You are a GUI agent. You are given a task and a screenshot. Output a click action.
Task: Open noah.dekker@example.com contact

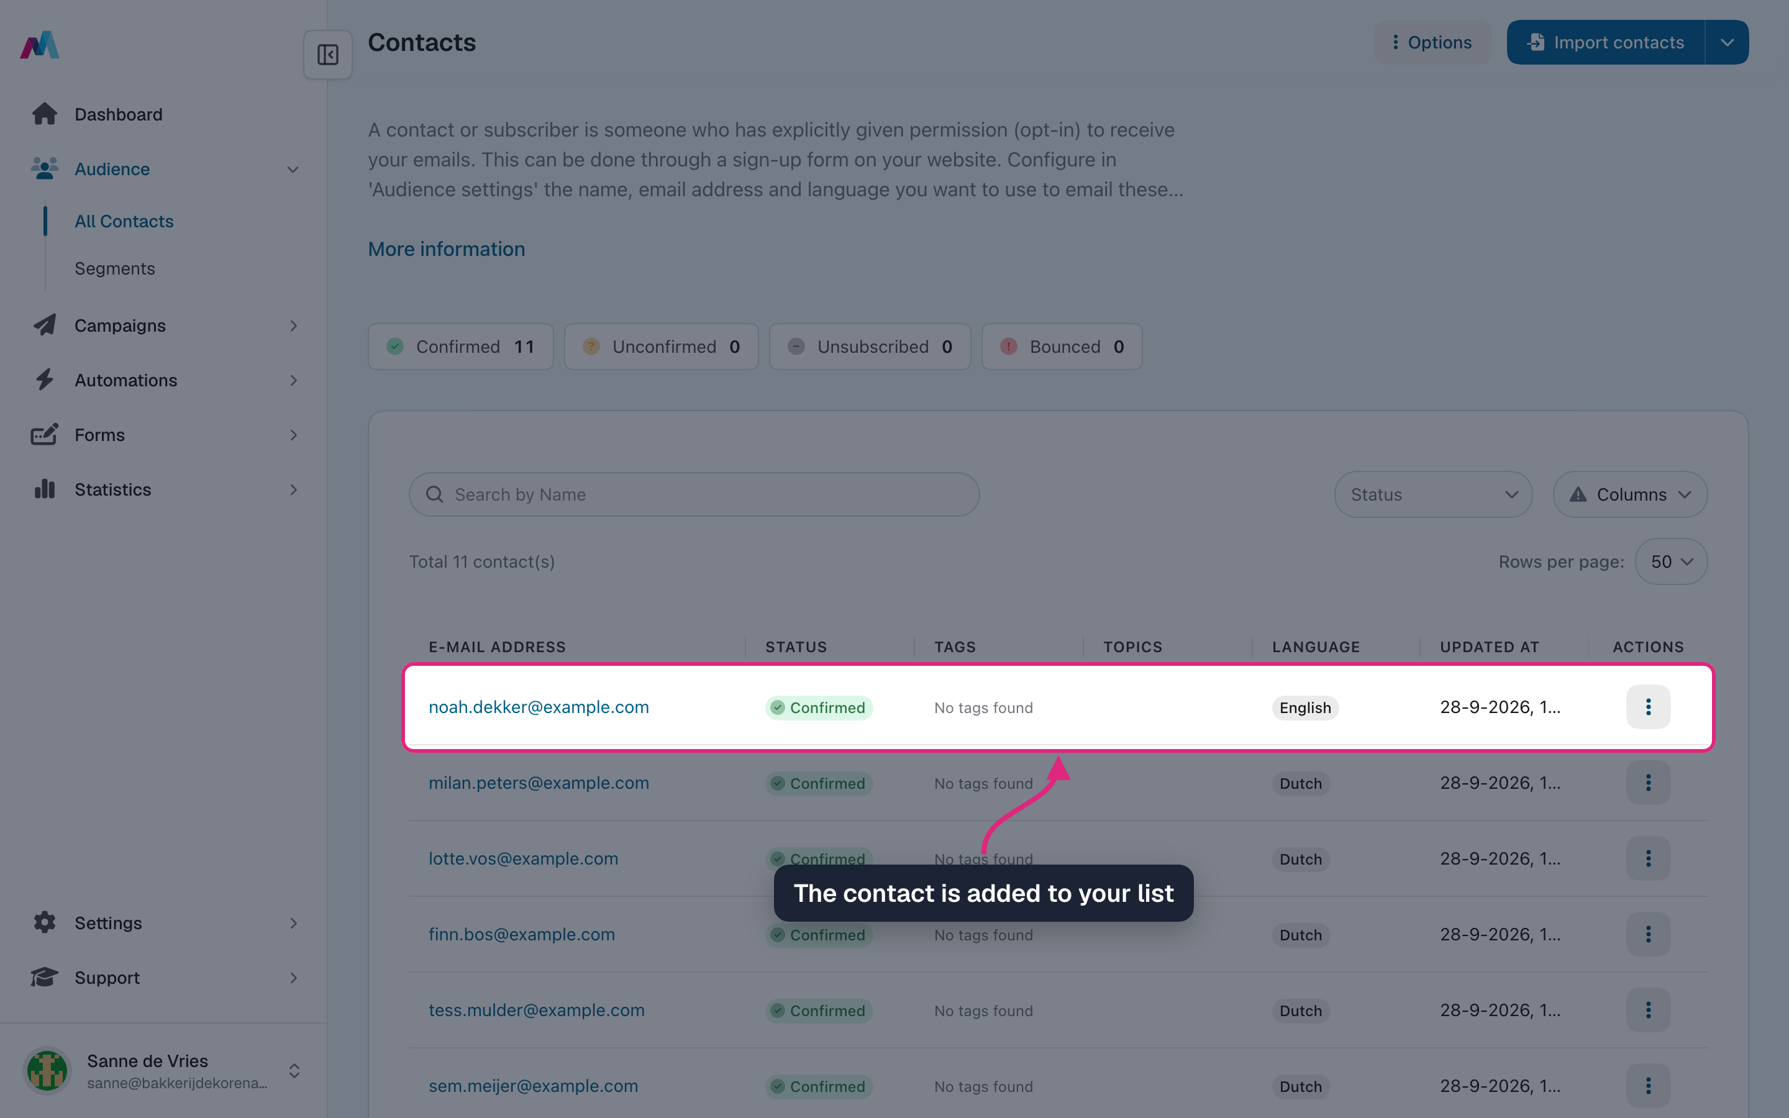pyautogui.click(x=539, y=707)
